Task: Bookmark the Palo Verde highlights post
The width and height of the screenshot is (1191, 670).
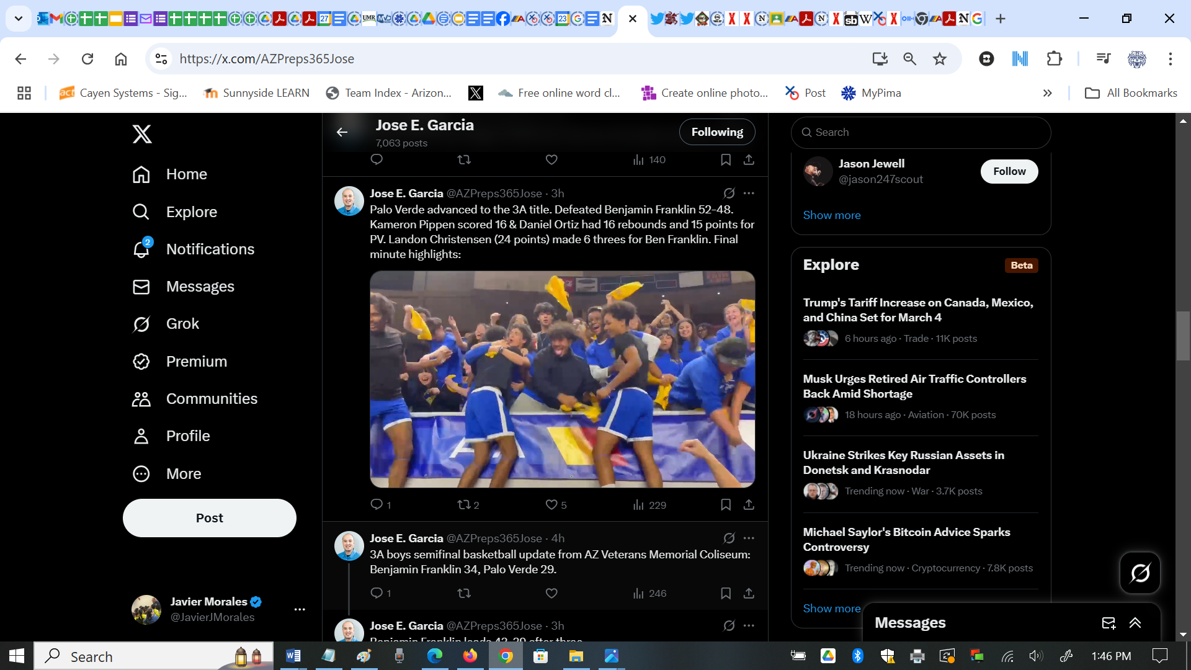Action: pyautogui.click(x=725, y=505)
